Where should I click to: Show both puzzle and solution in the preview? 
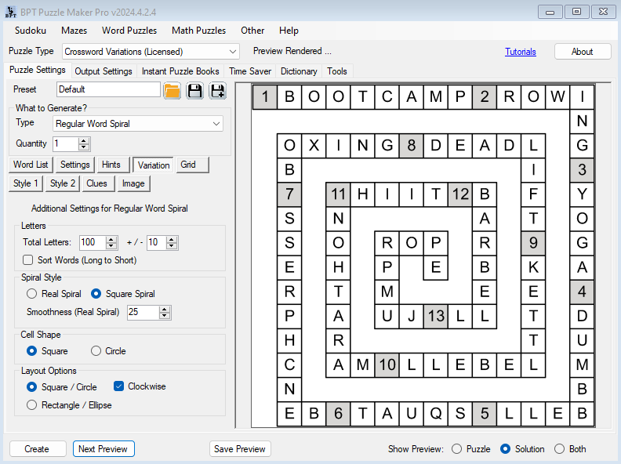click(x=559, y=449)
